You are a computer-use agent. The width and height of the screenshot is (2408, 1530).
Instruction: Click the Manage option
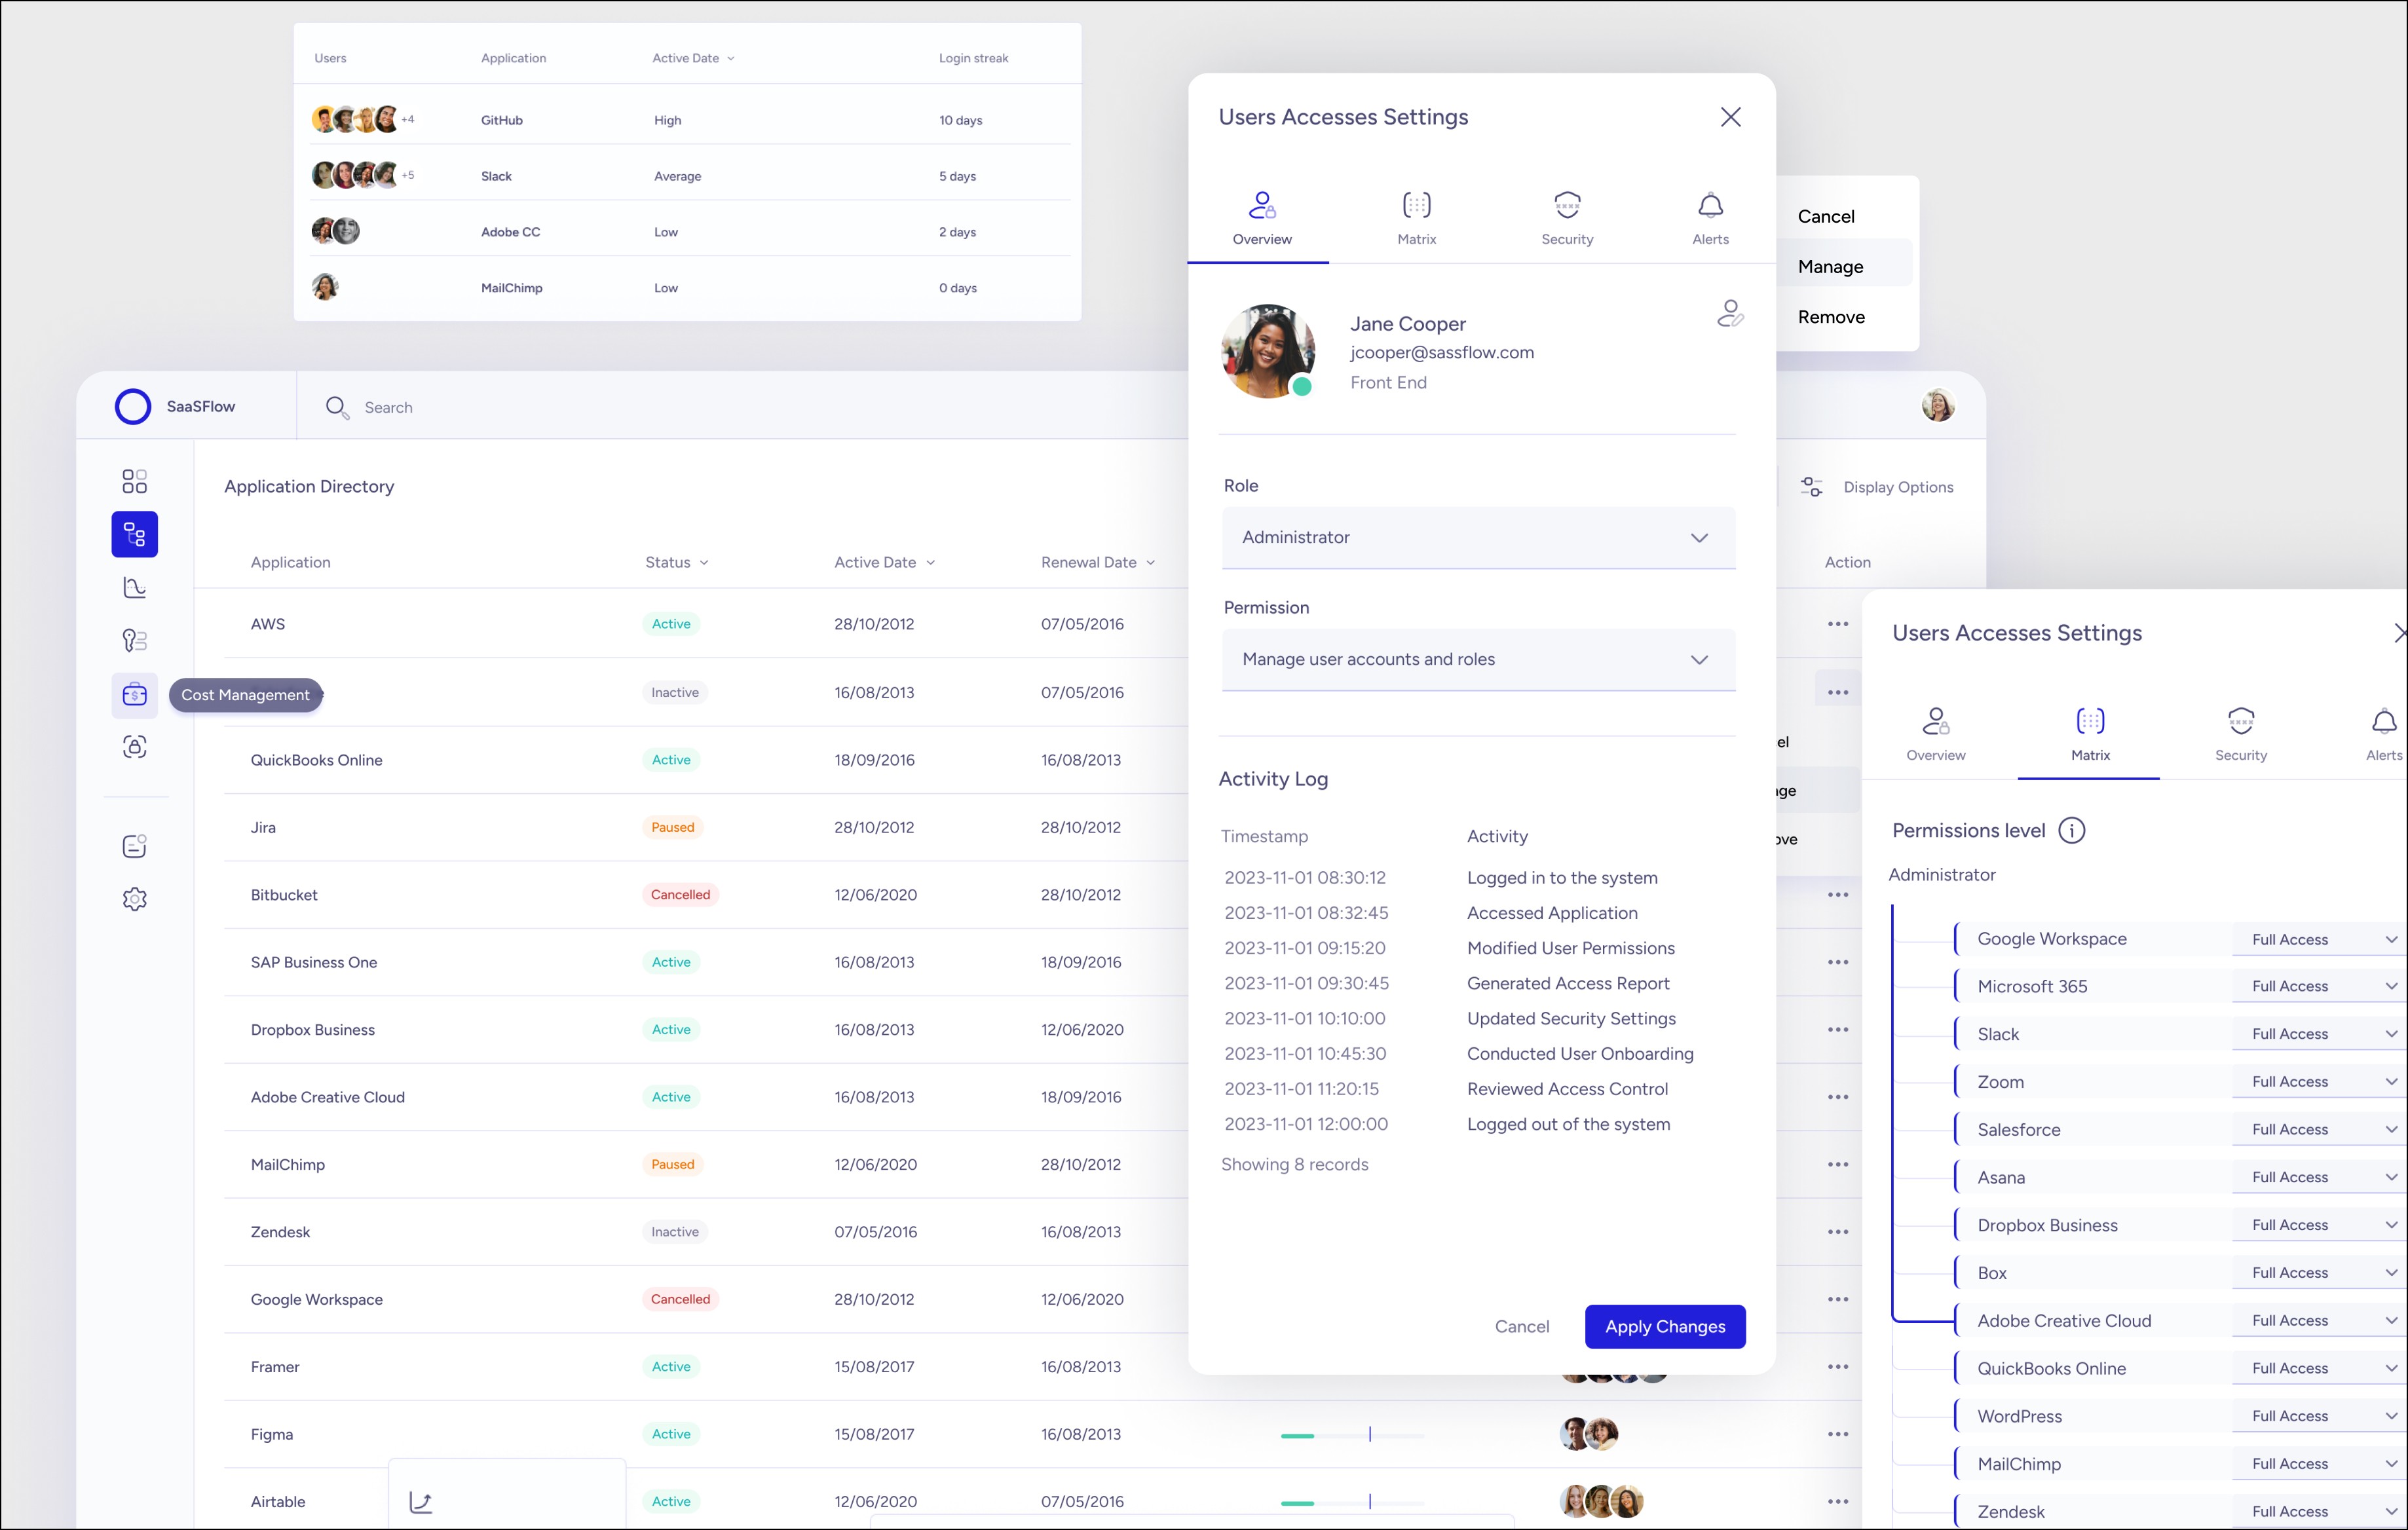1830,266
